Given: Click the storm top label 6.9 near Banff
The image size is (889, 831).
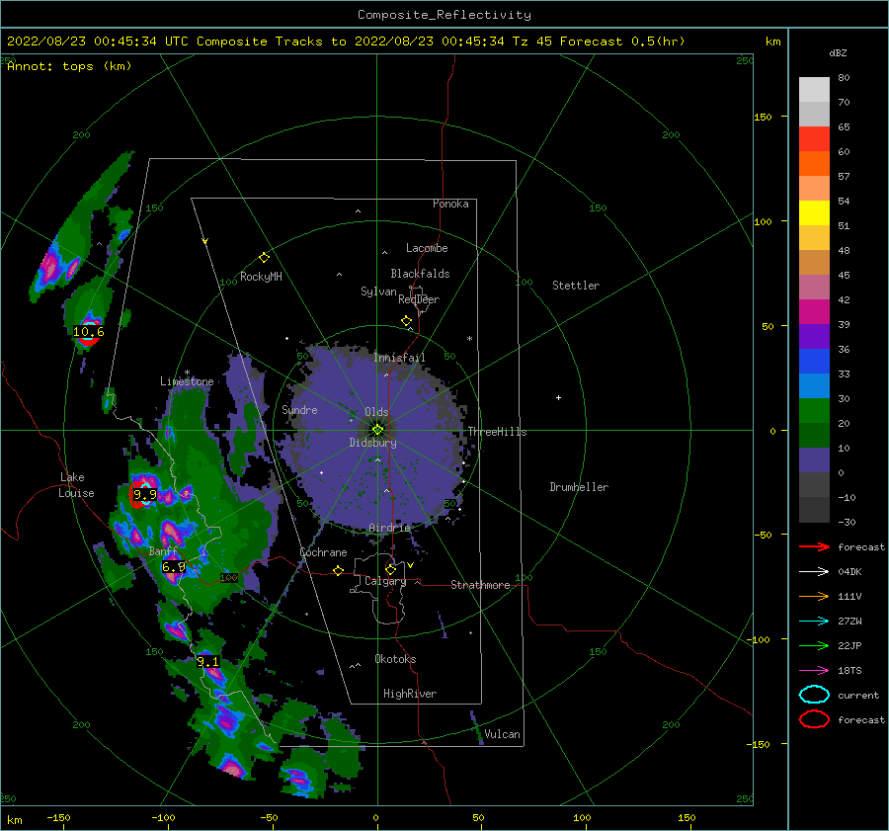Looking at the screenshot, I should tap(174, 566).
